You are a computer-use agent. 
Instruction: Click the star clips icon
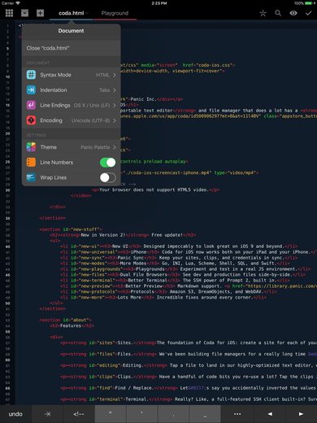263,13
